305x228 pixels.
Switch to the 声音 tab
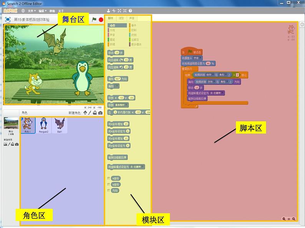pyautogui.click(x=132, y=18)
